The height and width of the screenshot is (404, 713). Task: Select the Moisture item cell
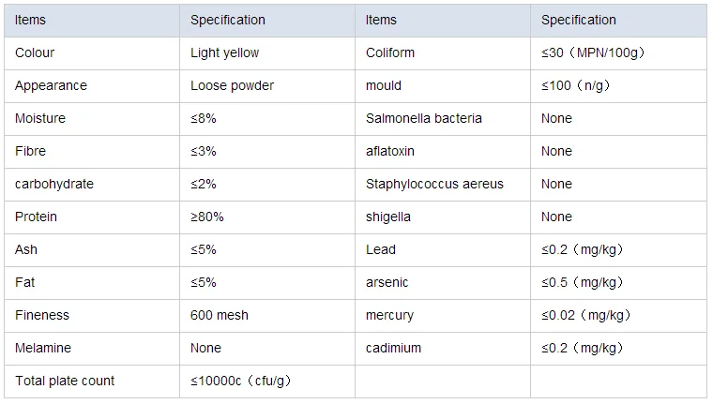pos(40,118)
